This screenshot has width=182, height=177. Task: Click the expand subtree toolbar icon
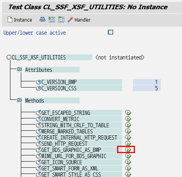pyautogui.click(x=52, y=20)
